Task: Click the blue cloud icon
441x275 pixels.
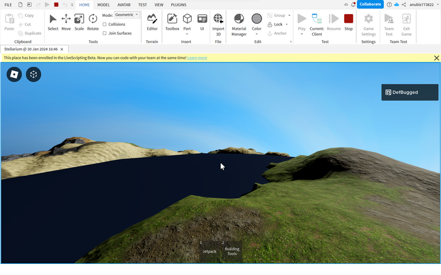Action: click(397, 5)
